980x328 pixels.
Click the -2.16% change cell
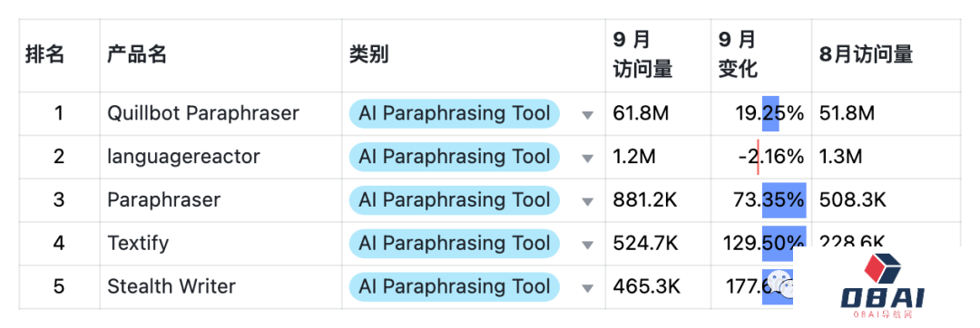[761, 157]
